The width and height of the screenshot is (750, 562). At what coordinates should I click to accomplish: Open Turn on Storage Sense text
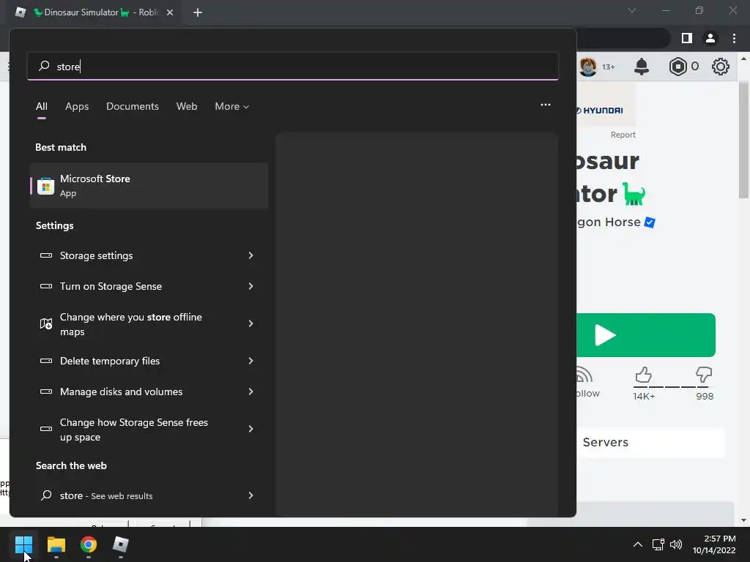[x=111, y=286]
